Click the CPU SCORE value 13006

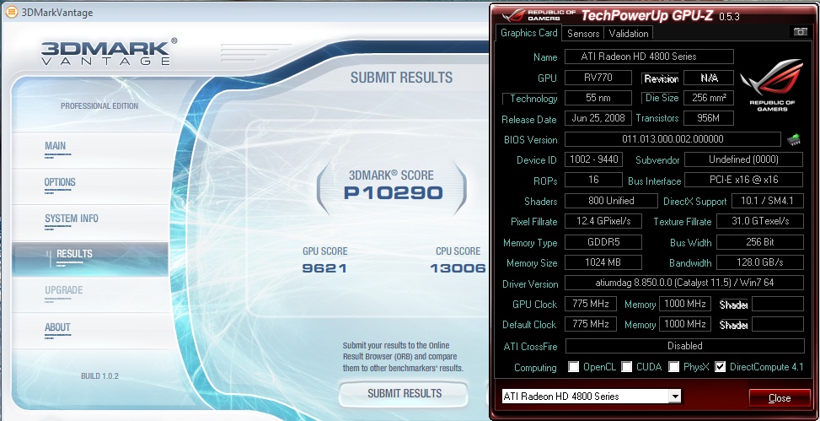pyautogui.click(x=458, y=268)
